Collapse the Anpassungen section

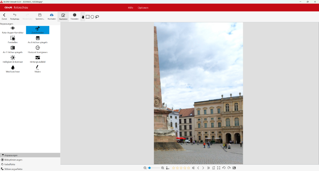coord(30,155)
